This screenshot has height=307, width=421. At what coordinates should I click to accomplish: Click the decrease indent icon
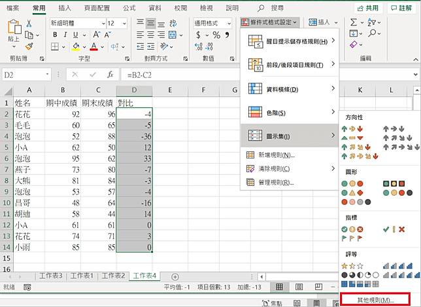tap(140, 46)
